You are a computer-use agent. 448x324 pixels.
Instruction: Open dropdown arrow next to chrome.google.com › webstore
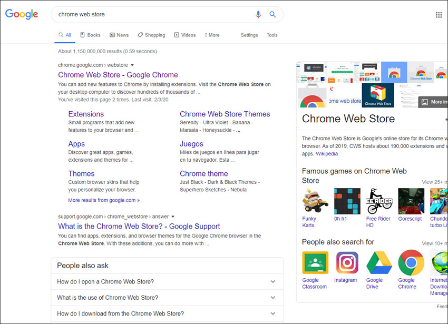point(132,65)
